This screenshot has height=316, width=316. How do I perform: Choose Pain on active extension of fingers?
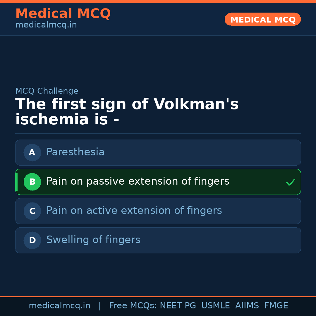click(x=134, y=211)
